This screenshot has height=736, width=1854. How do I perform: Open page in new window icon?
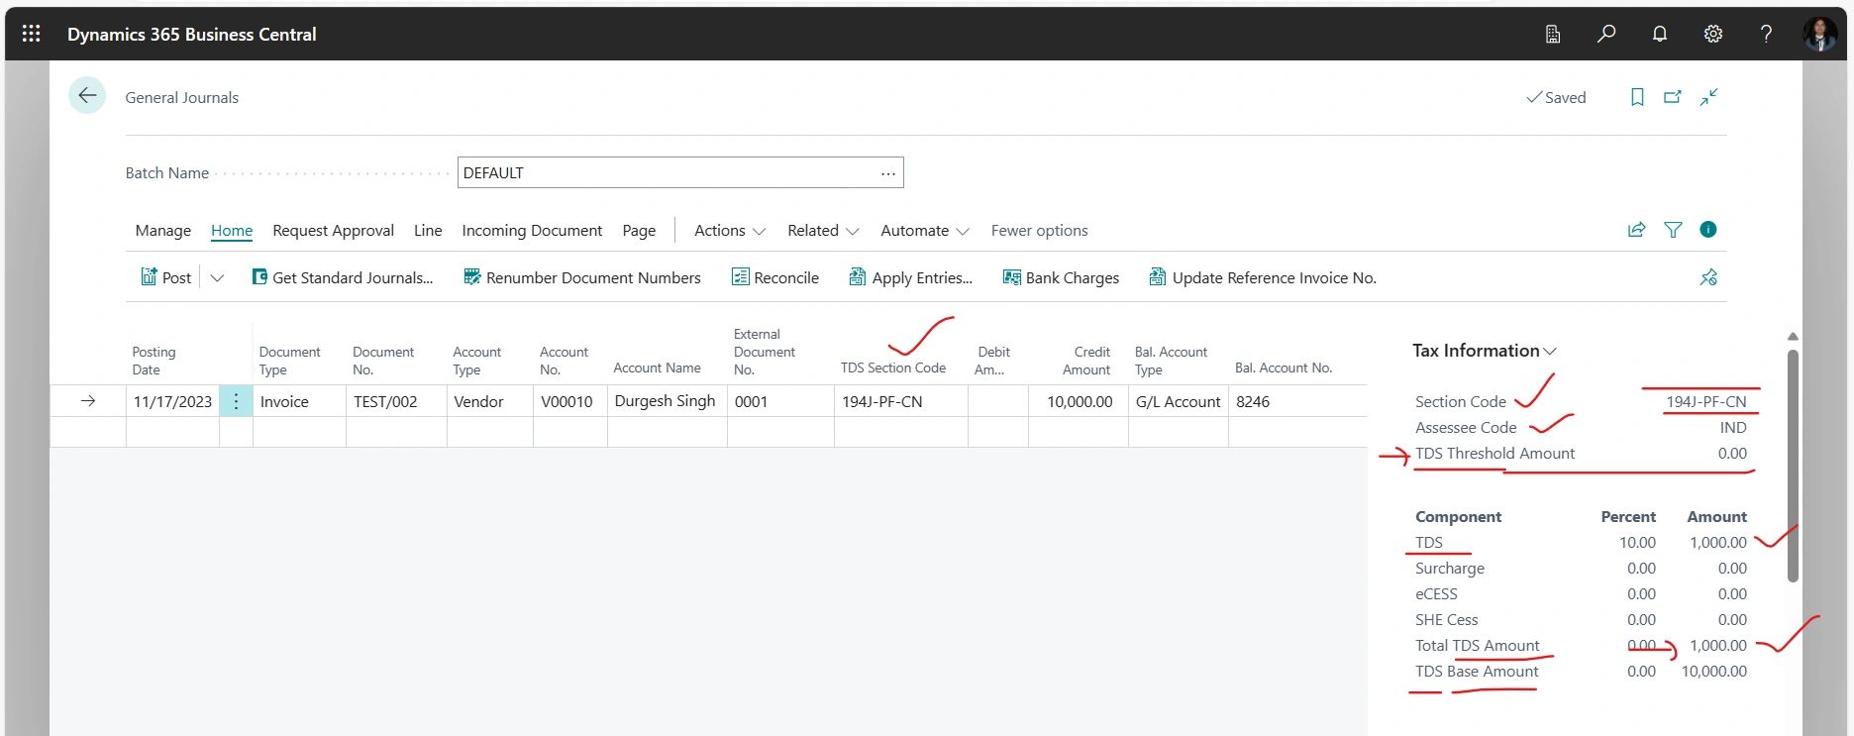pos(1673,97)
